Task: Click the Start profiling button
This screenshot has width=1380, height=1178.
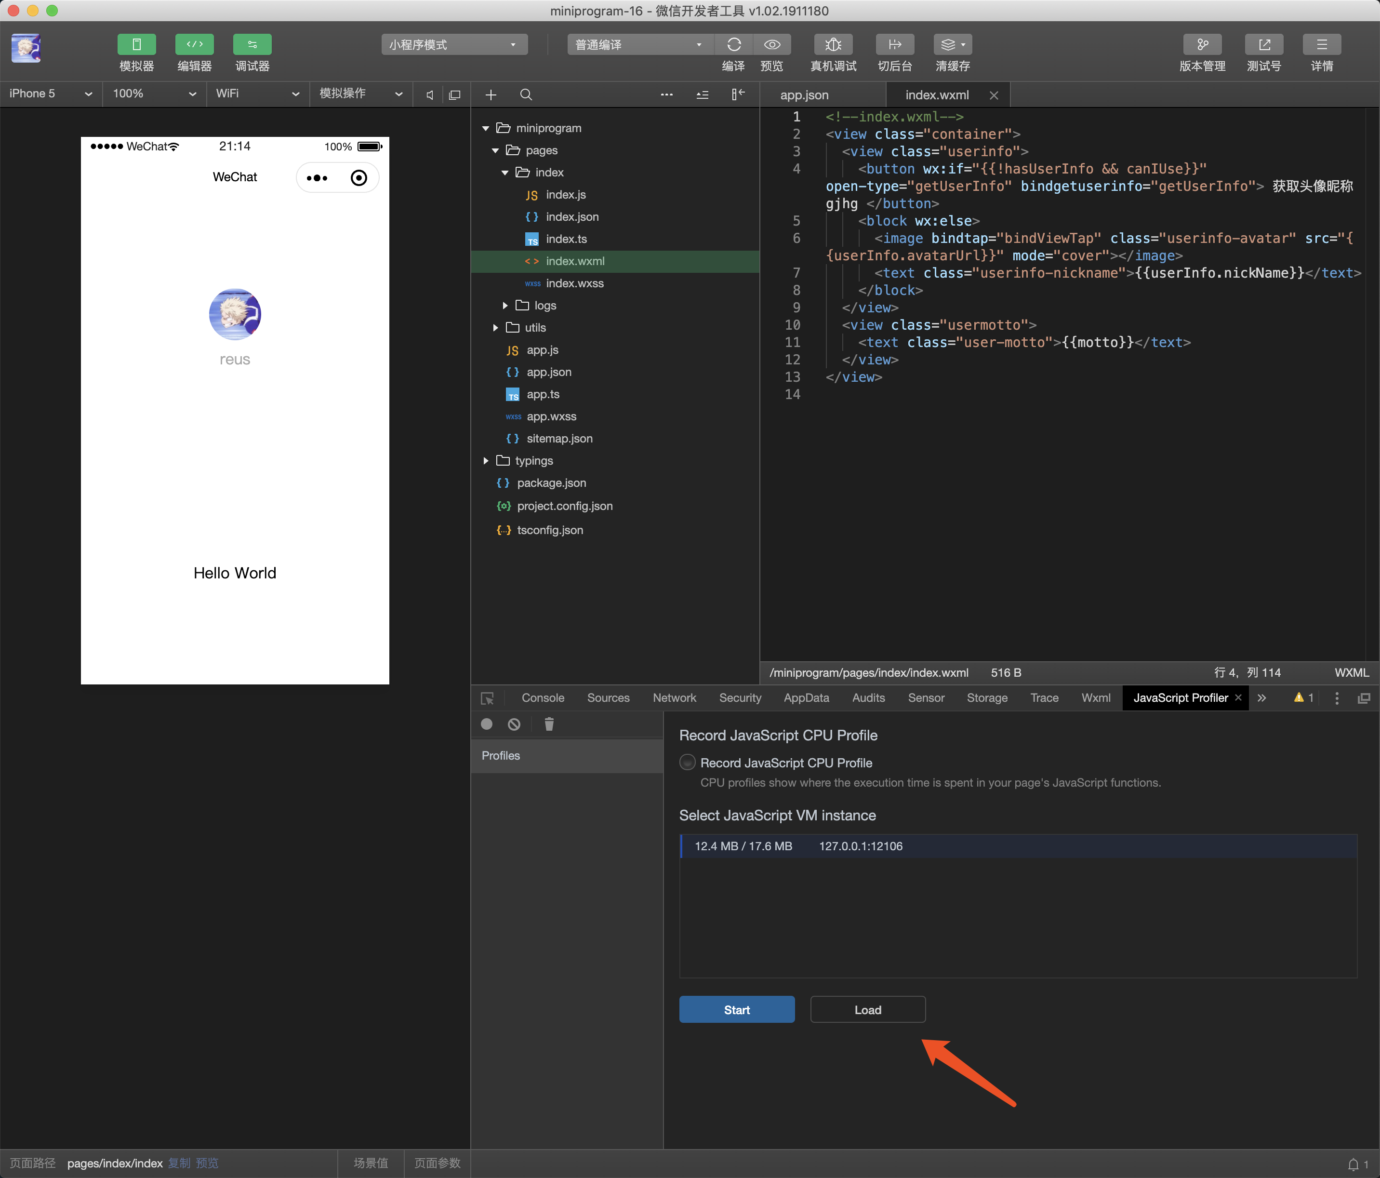Action: pos(737,1010)
